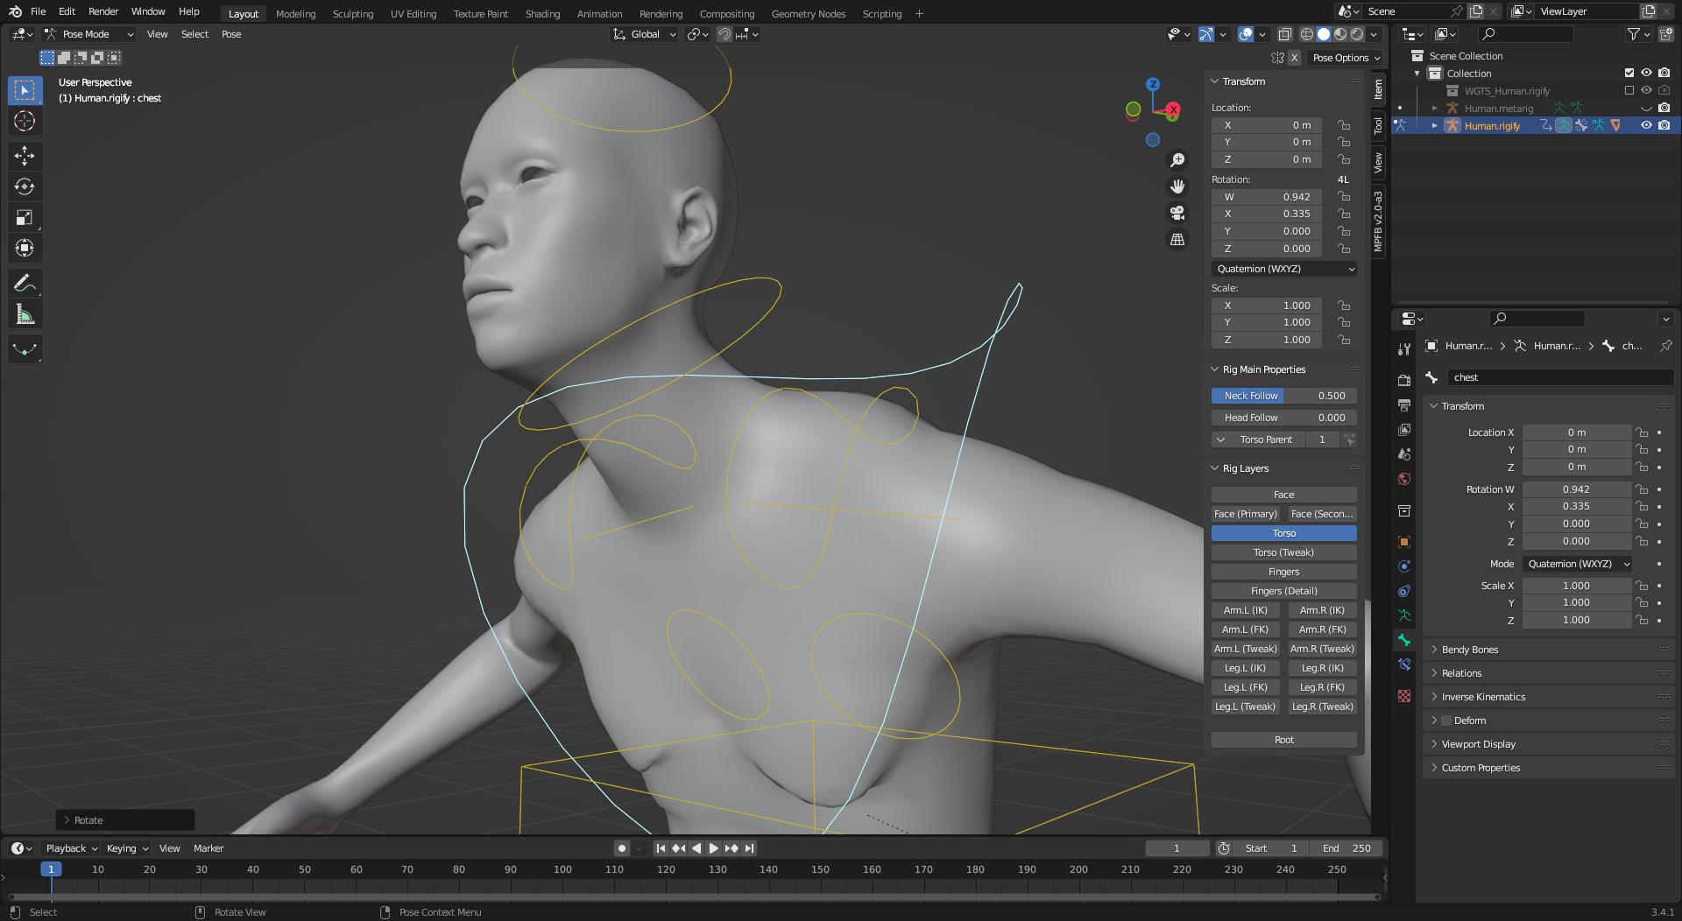The width and height of the screenshot is (1682, 921).
Task: Switch to the Shading workspace tab
Action: 542,14
